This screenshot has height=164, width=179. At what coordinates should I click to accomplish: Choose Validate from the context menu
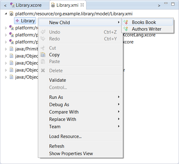pos(80,80)
